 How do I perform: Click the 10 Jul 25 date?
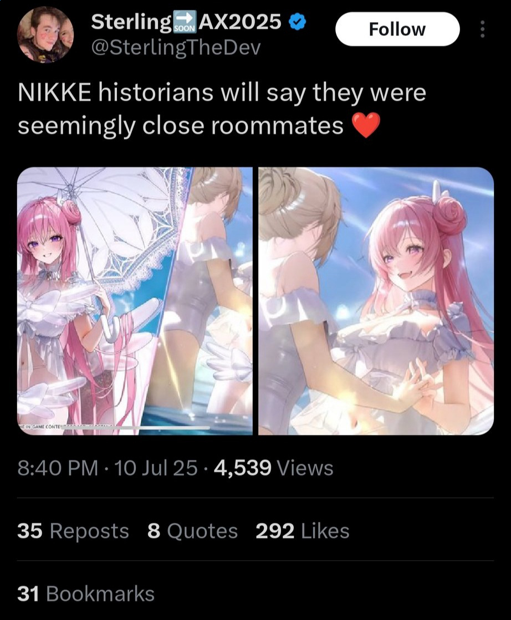click(155, 468)
